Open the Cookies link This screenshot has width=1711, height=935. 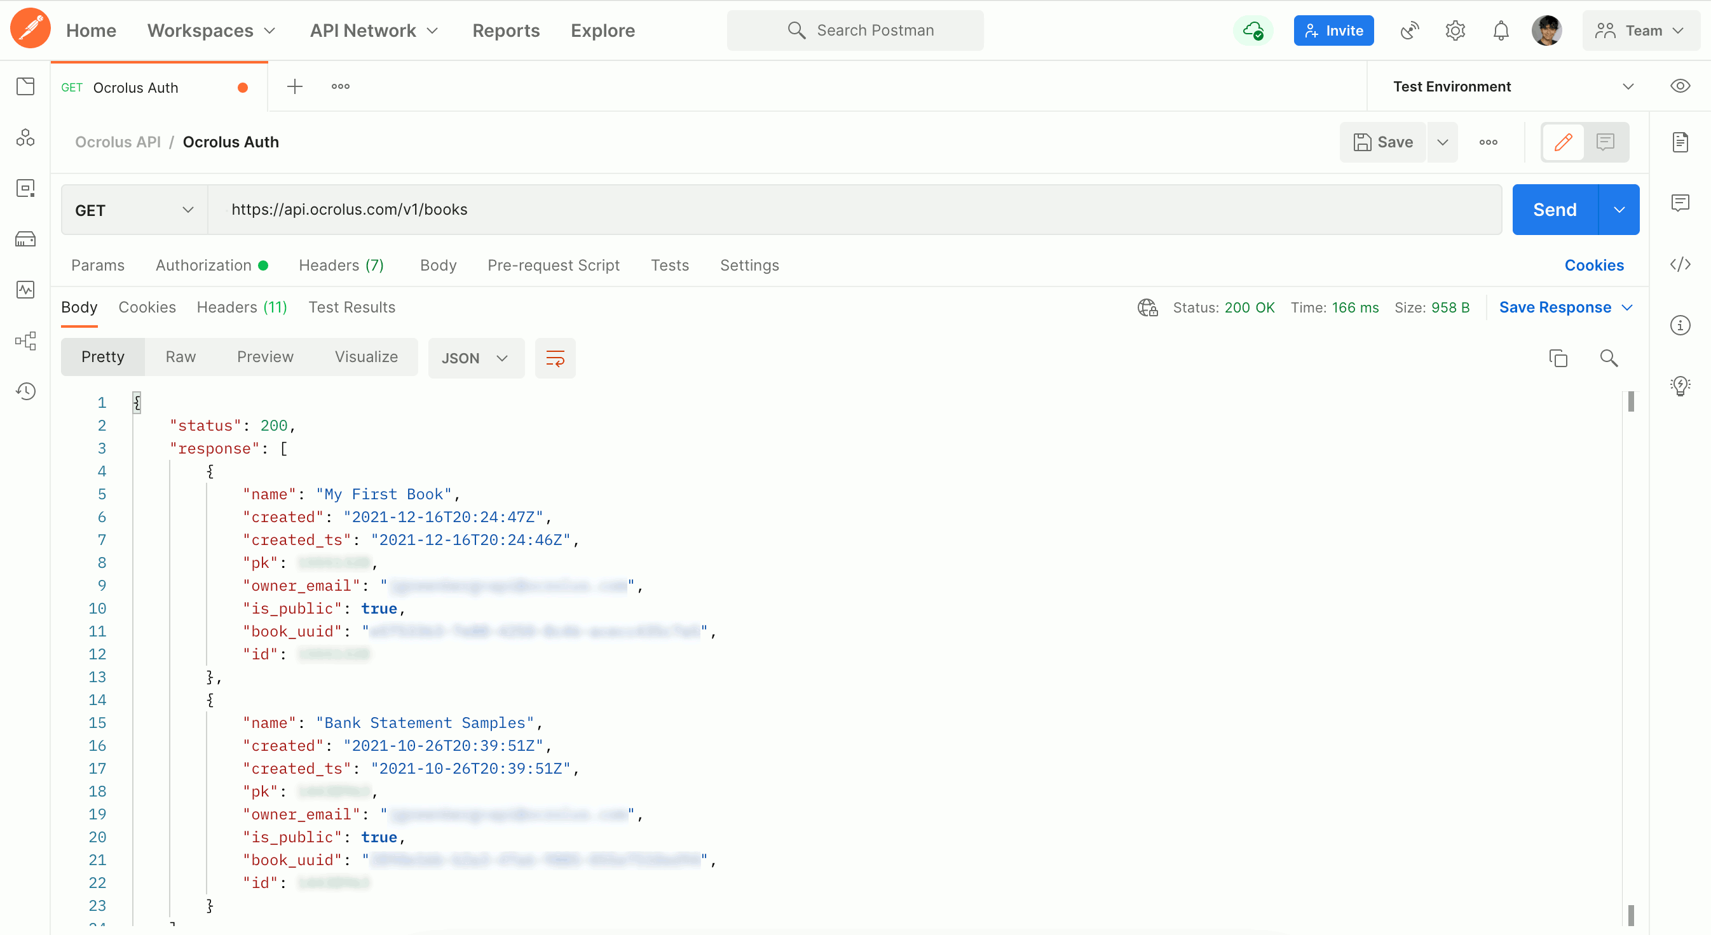[1593, 266]
